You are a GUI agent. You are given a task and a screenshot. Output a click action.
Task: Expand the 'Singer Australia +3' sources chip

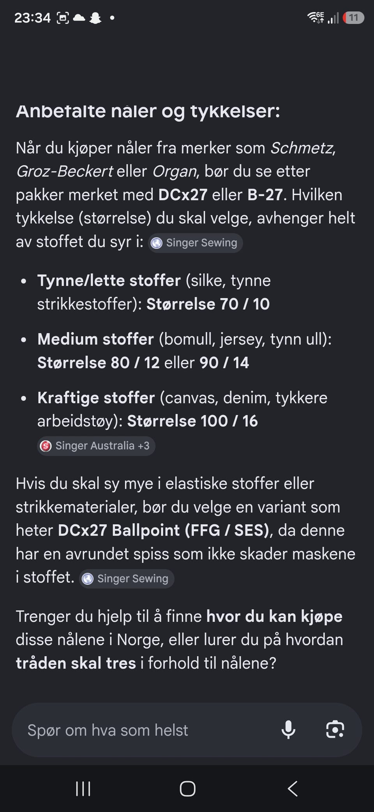(x=96, y=446)
